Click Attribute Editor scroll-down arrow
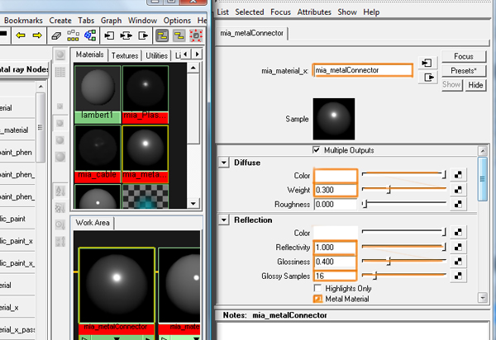Screen dimensions: 496x340 coord(483,297)
